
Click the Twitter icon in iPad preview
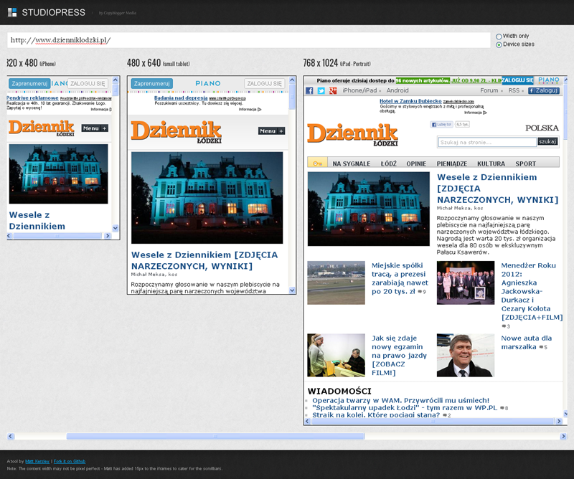tap(321, 91)
